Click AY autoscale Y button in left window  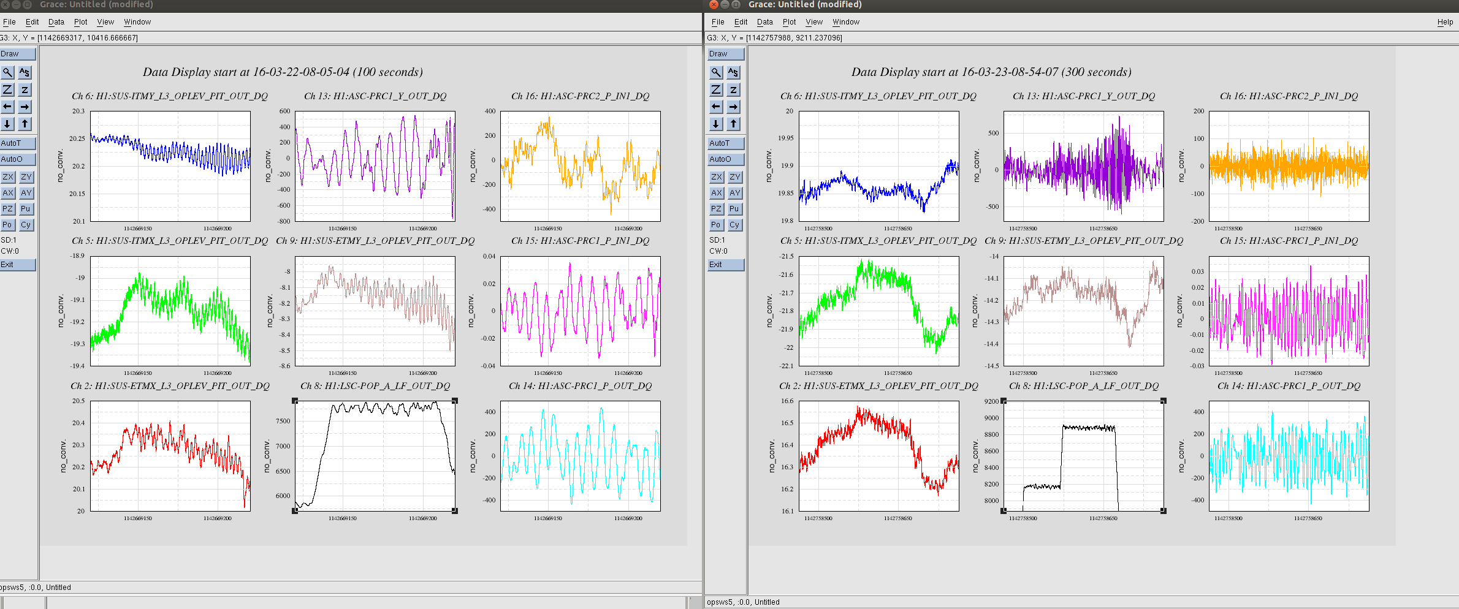coord(26,193)
